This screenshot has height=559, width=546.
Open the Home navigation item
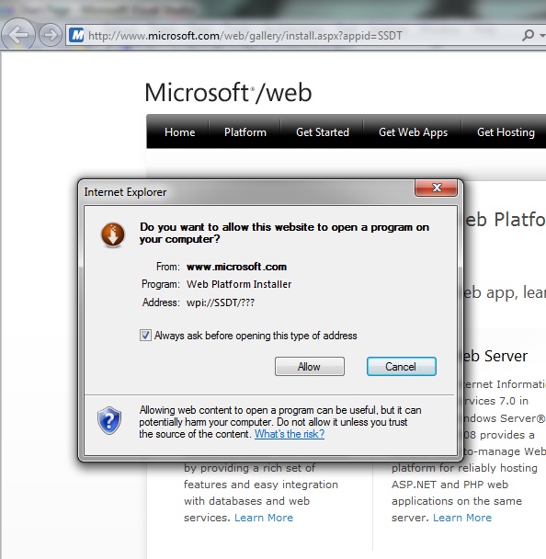coord(179,132)
